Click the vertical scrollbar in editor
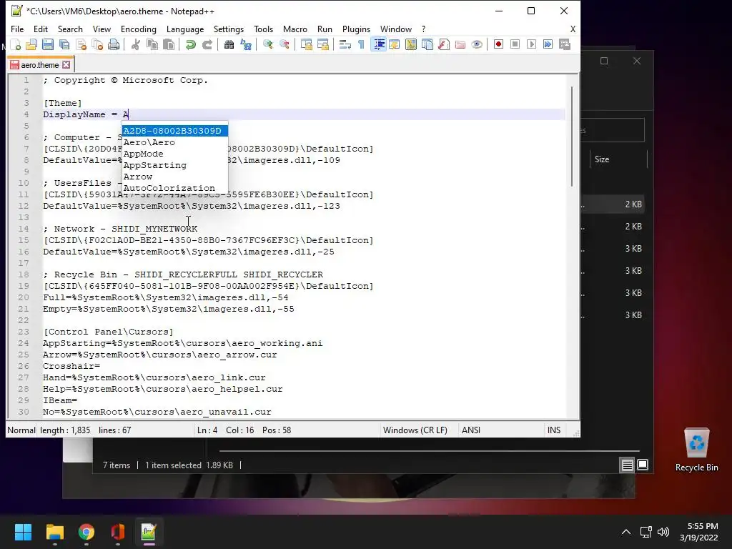This screenshot has width=732, height=549. 572,137
